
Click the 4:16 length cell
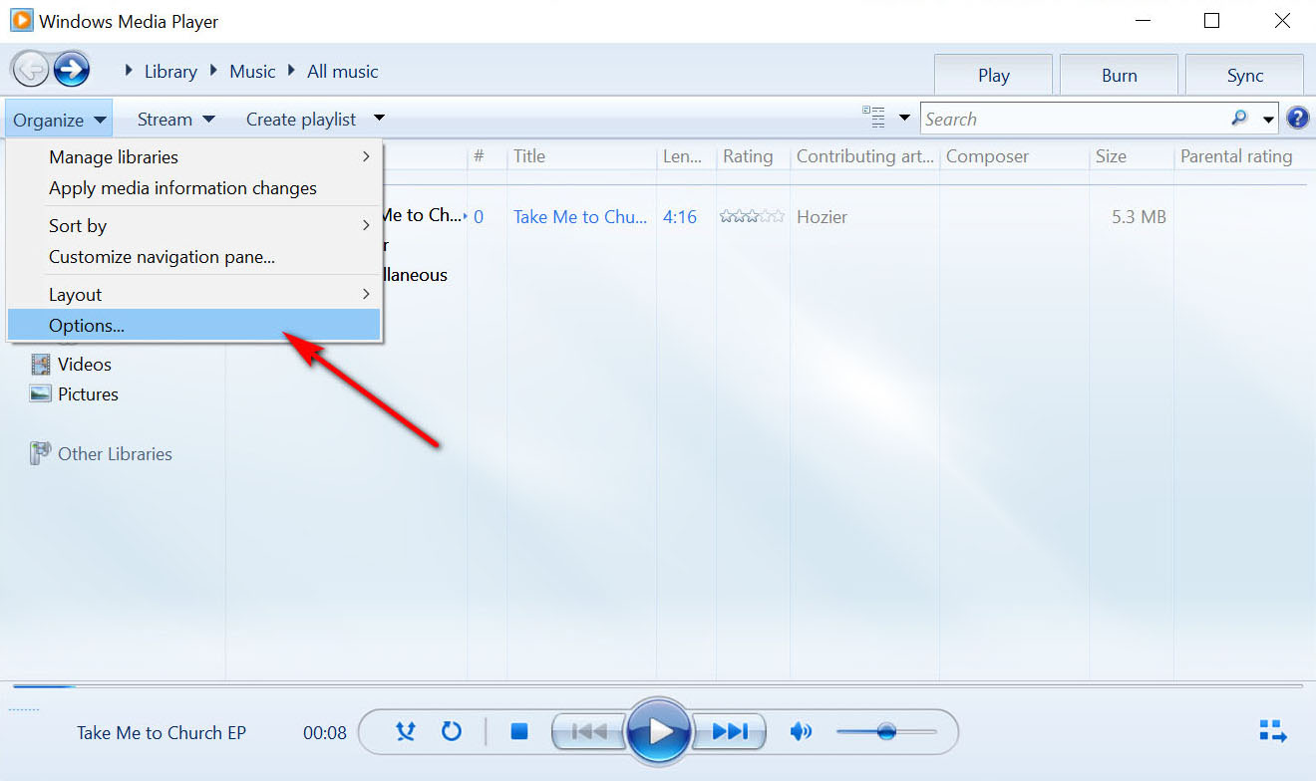pyautogui.click(x=680, y=216)
